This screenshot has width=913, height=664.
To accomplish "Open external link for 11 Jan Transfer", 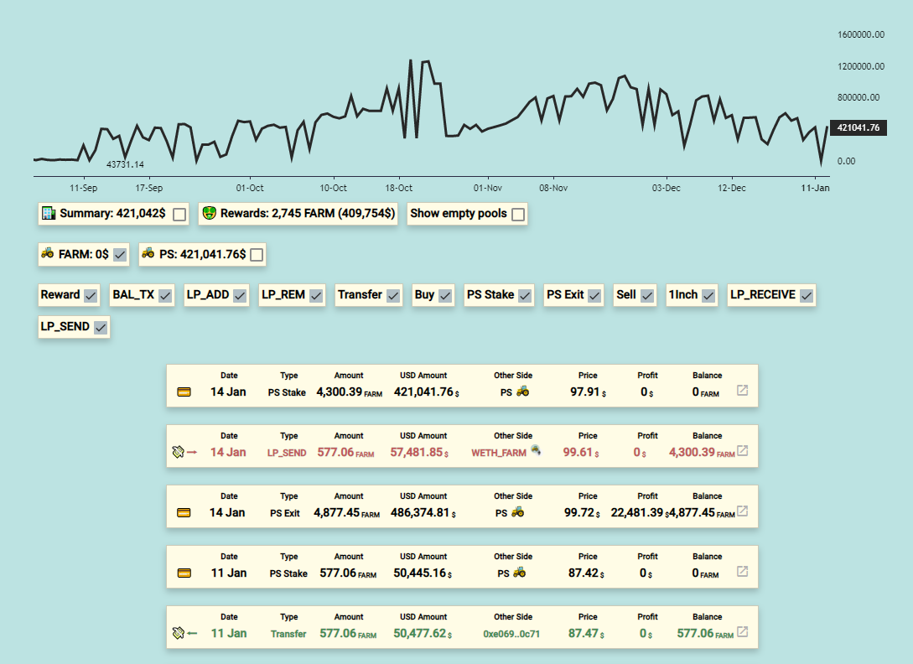I will (x=743, y=631).
